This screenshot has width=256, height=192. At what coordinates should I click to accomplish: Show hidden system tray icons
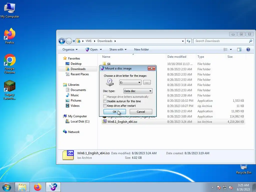tap(212, 187)
